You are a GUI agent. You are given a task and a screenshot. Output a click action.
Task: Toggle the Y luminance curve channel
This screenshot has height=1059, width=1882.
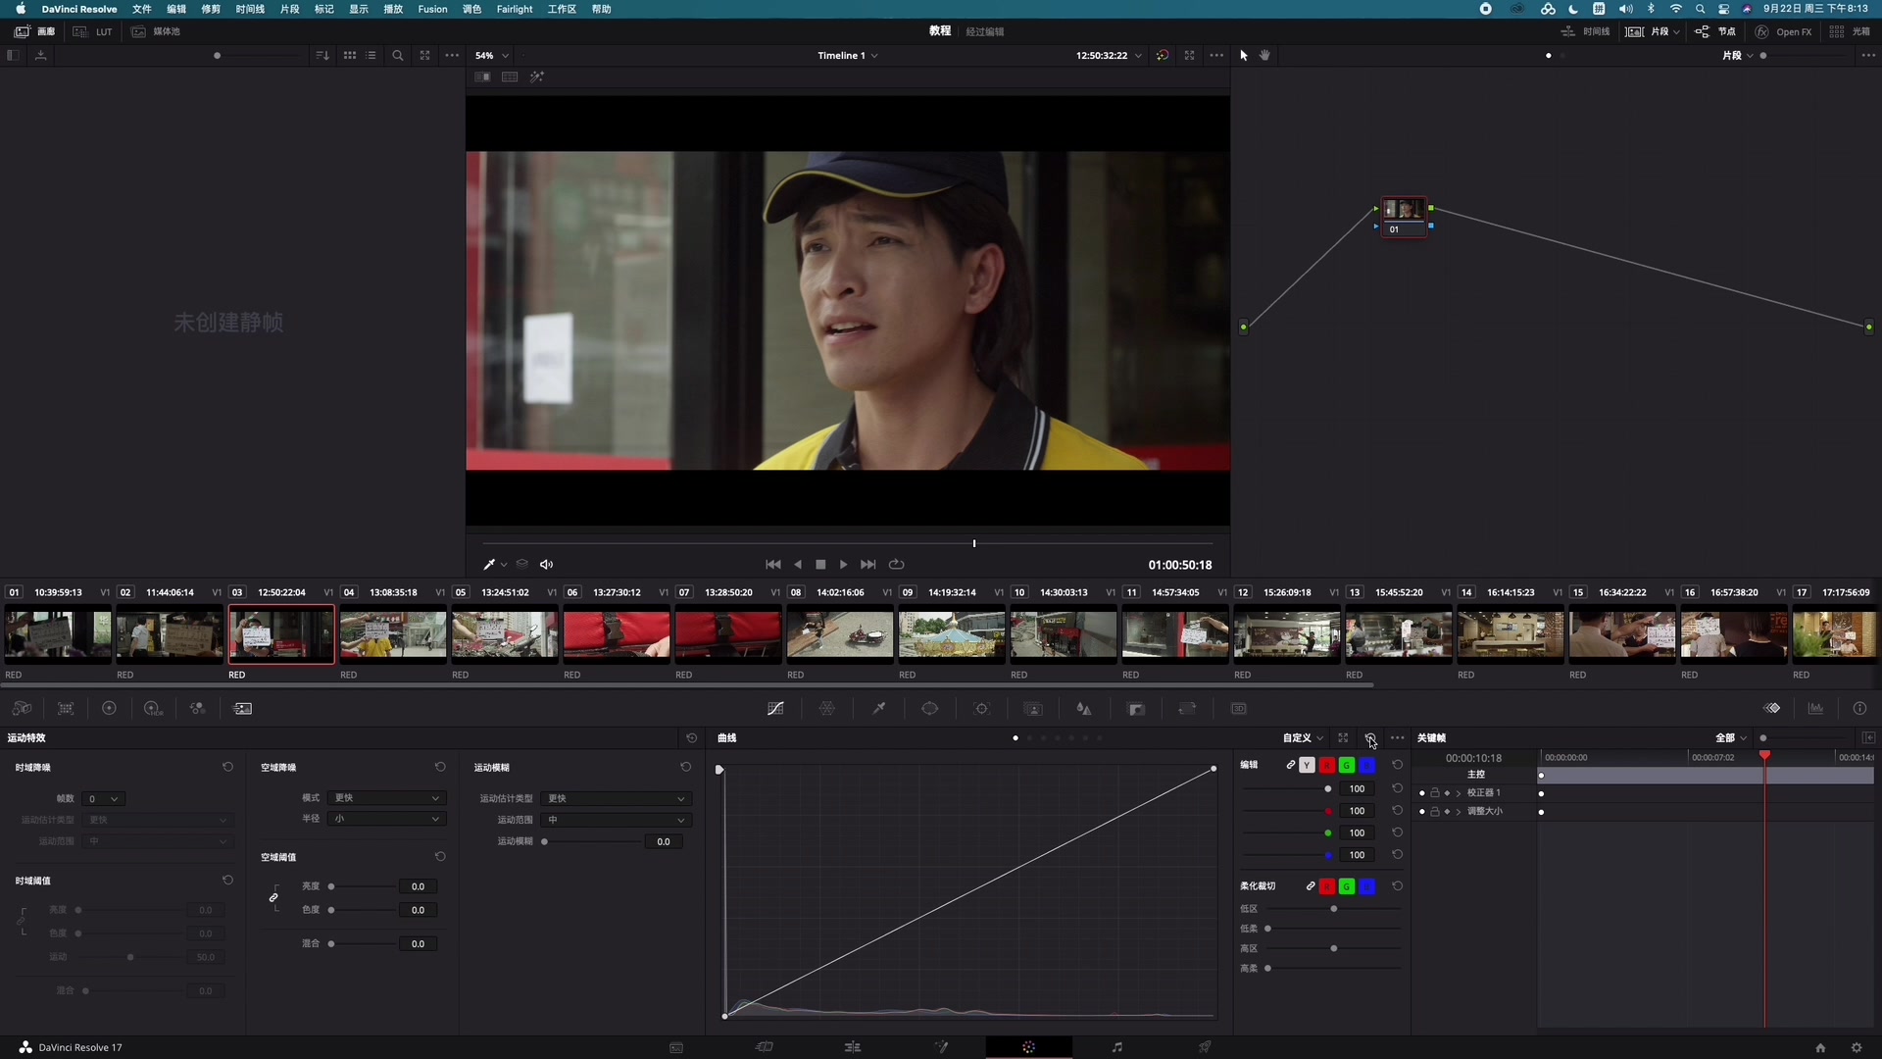(x=1308, y=766)
